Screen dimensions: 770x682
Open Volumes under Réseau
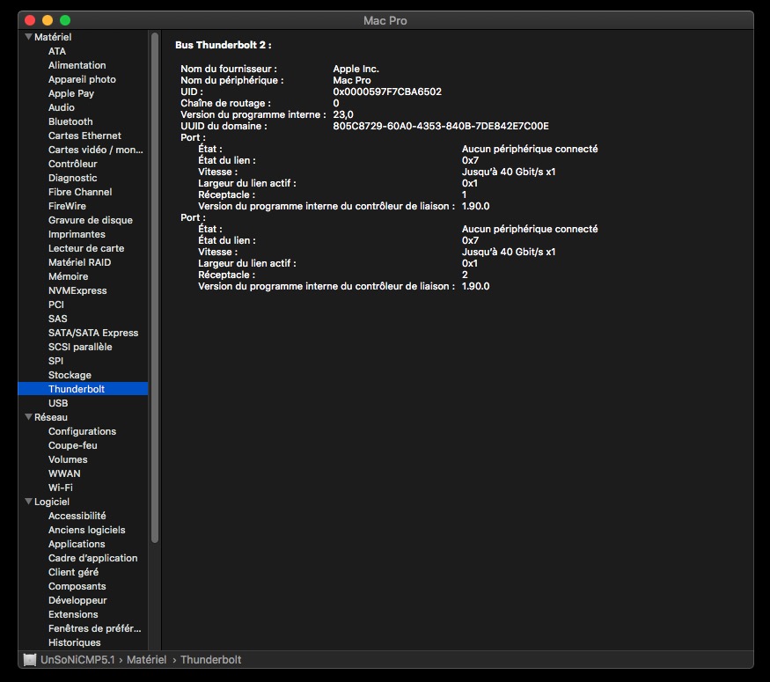[x=68, y=459]
